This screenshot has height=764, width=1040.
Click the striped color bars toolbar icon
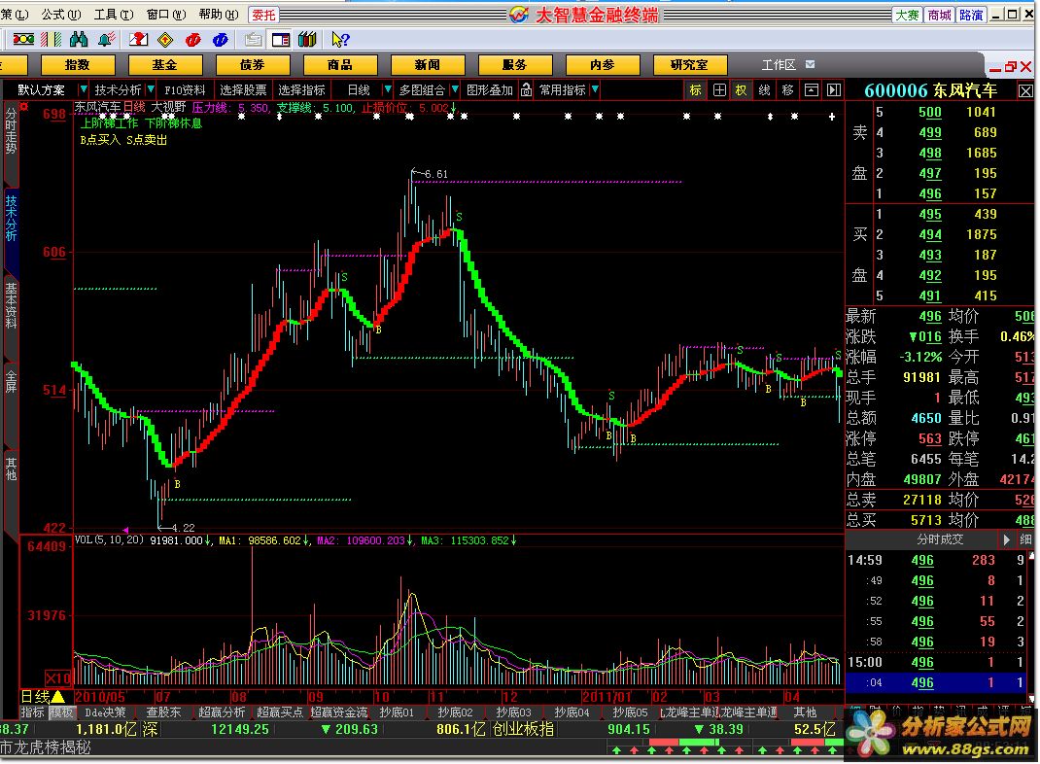pos(52,40)
